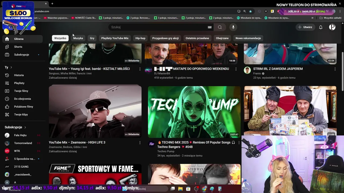Start voice search with the microphone icon
Screen dimensions: 344x193
233,27
